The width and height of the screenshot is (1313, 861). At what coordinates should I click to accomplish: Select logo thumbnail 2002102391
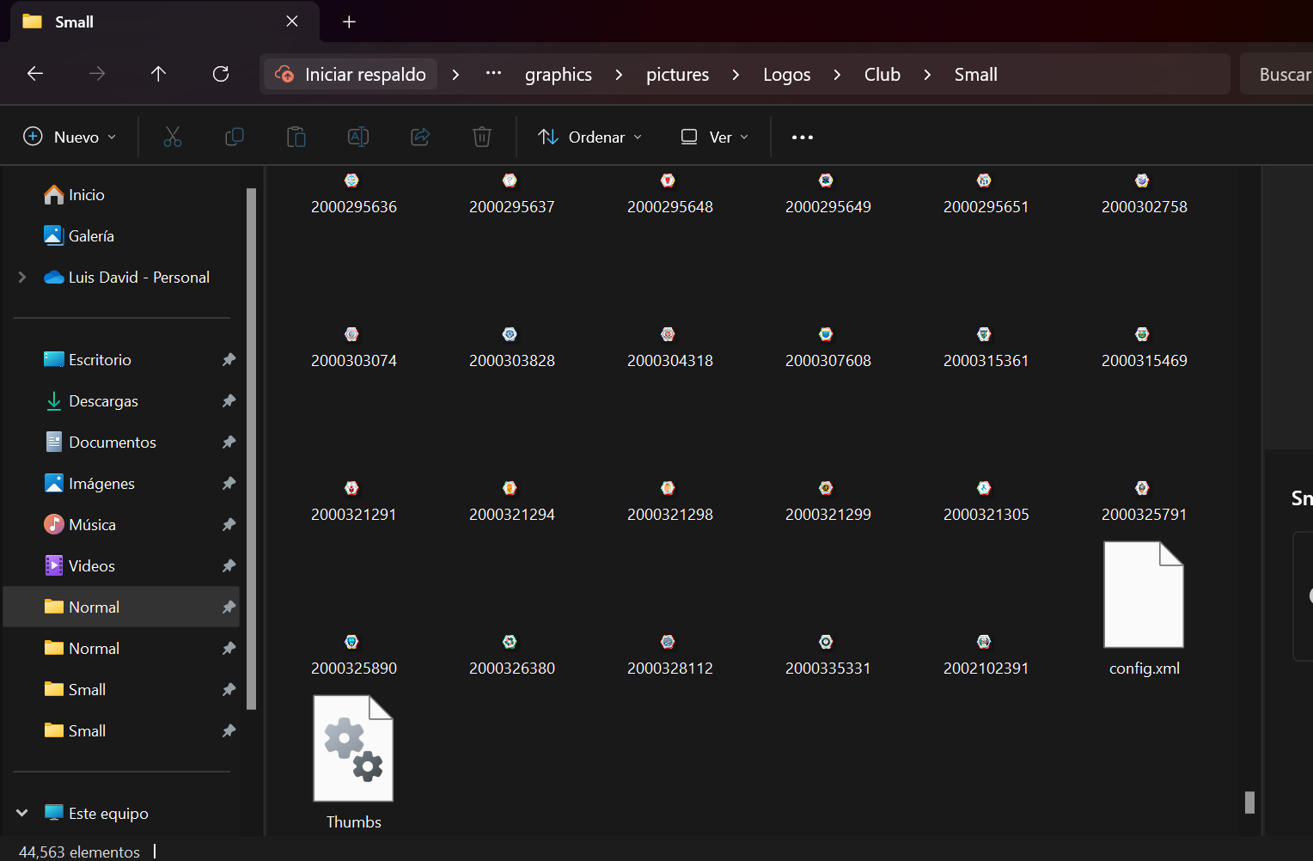click(x=984, y=642)
